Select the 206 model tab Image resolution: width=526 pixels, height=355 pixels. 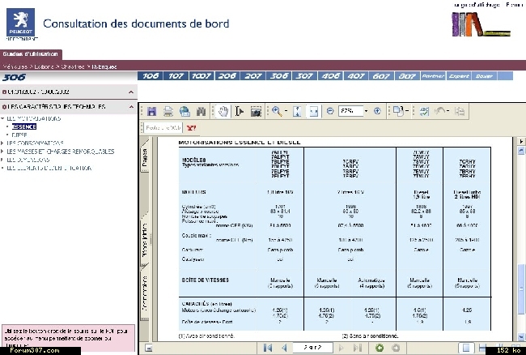pyautogui.click(x=227, y=76)
